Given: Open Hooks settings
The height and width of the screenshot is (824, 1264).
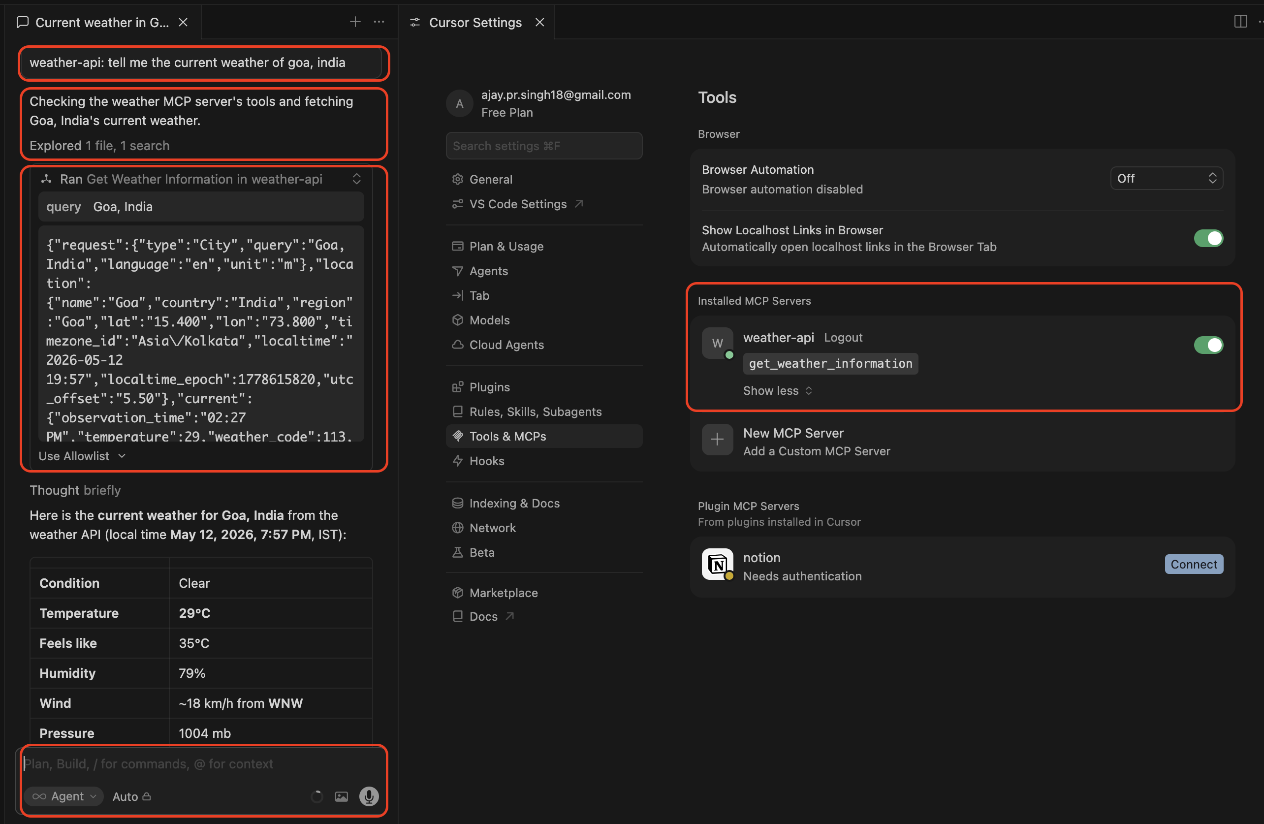Looking at the screenshot, I should 544,461.
